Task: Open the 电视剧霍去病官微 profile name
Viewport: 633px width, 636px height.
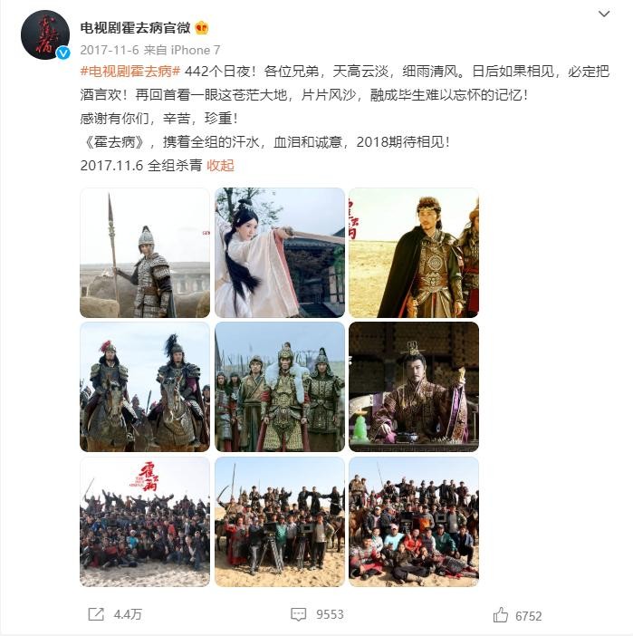Action: pyautogui.click(x=135, y=27)
